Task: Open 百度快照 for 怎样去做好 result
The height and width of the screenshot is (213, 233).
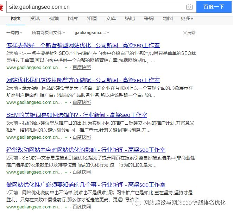Action: [82, 68]
